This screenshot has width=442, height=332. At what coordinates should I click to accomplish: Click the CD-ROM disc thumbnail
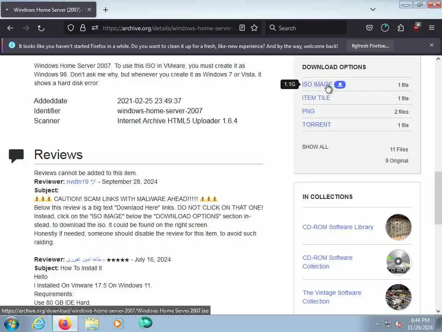tap(398, 262)
